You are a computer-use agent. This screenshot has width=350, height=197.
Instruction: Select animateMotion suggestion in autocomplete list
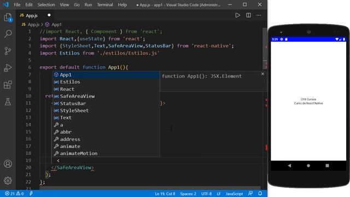[106, 153]
